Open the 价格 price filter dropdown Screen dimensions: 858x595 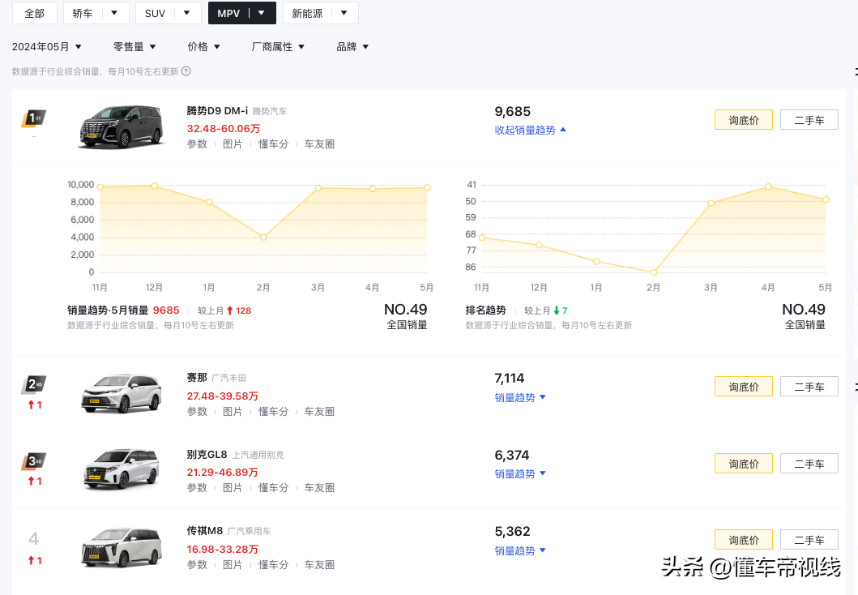point(203,46)
